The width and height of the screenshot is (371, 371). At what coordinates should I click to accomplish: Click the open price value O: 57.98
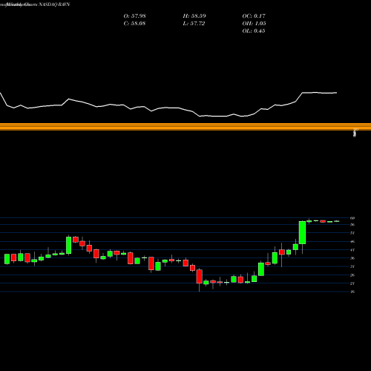(x=134, y=16)
